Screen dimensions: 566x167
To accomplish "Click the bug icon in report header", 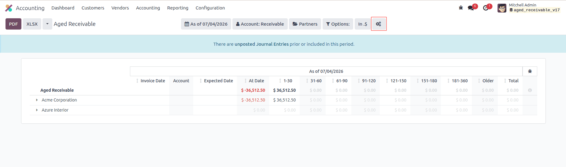I will 530,71.
